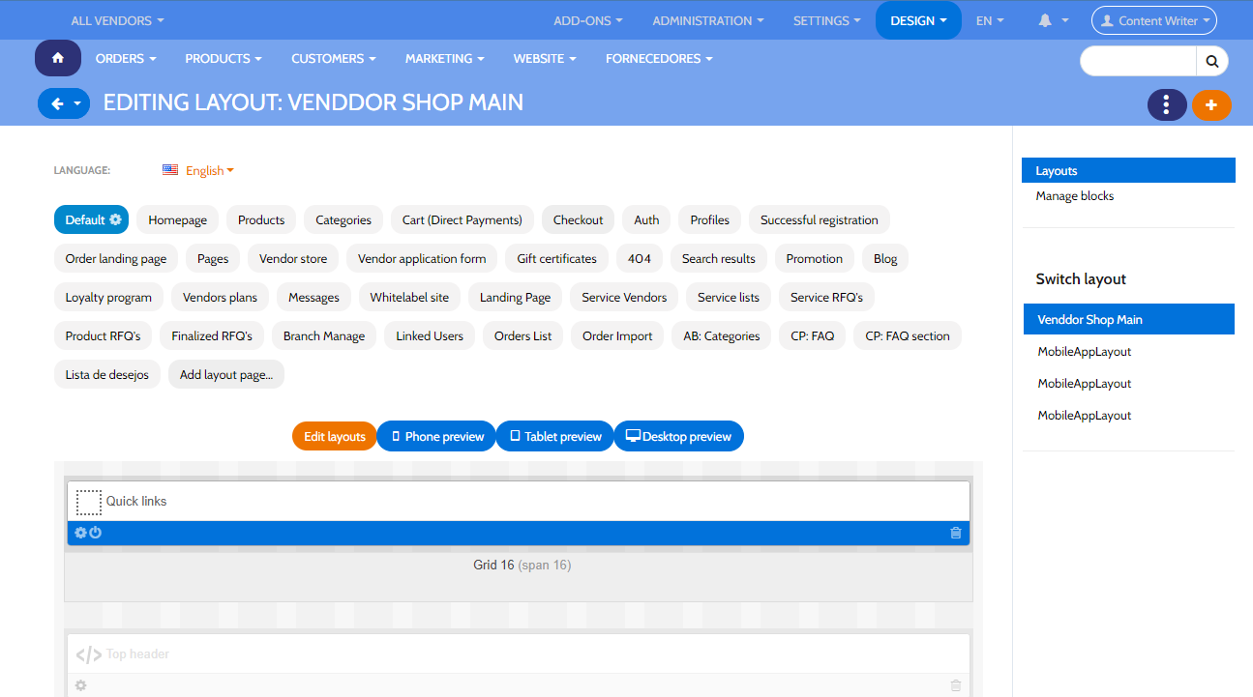The height and width of the screenshot is (697, 1253).
Task: Switch to the Checkout layout tab
Action: [x=578, y=219]
